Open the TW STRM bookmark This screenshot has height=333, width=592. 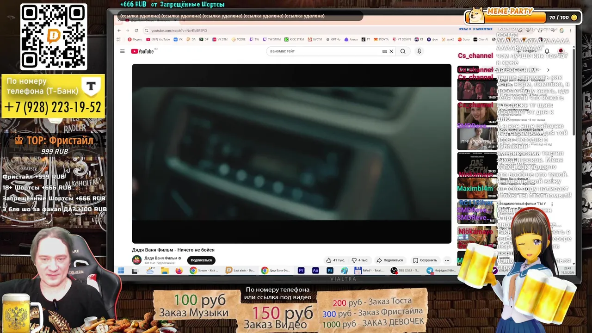(x=271, y=39)
